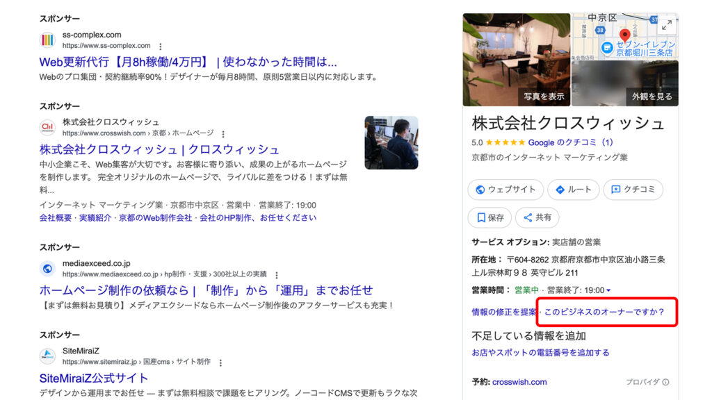712x400 pixels.
Task: Click the 5.0 rating number
Action: [477, 142]
